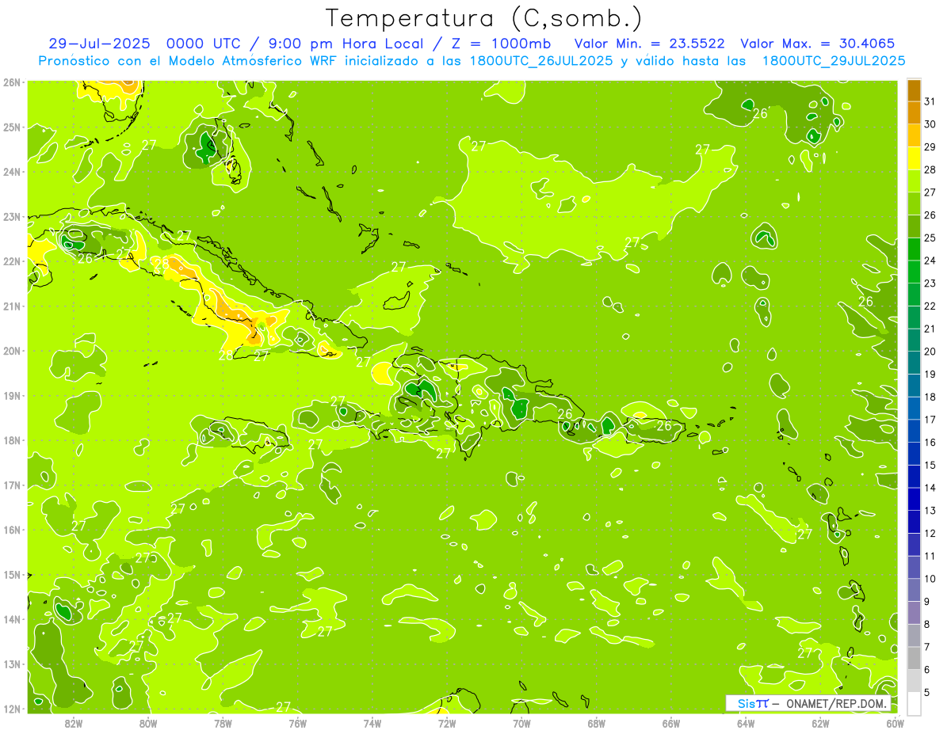The height and width of the screenshot is (734, 951).
Task: Pick the yellow legend swatch between 28 and 29
Action: pos(914,158)
